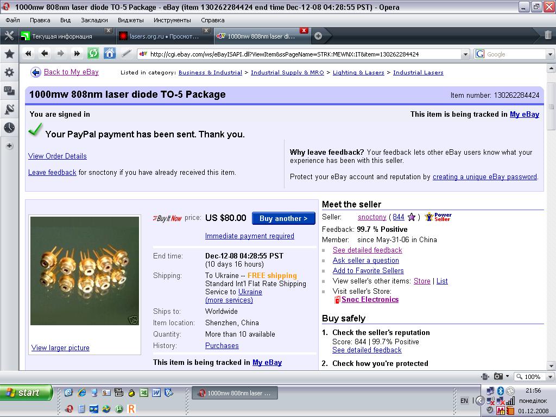Click the Rewind navigation button
Viewport: 556px width, 417px height.
point(28,54)
